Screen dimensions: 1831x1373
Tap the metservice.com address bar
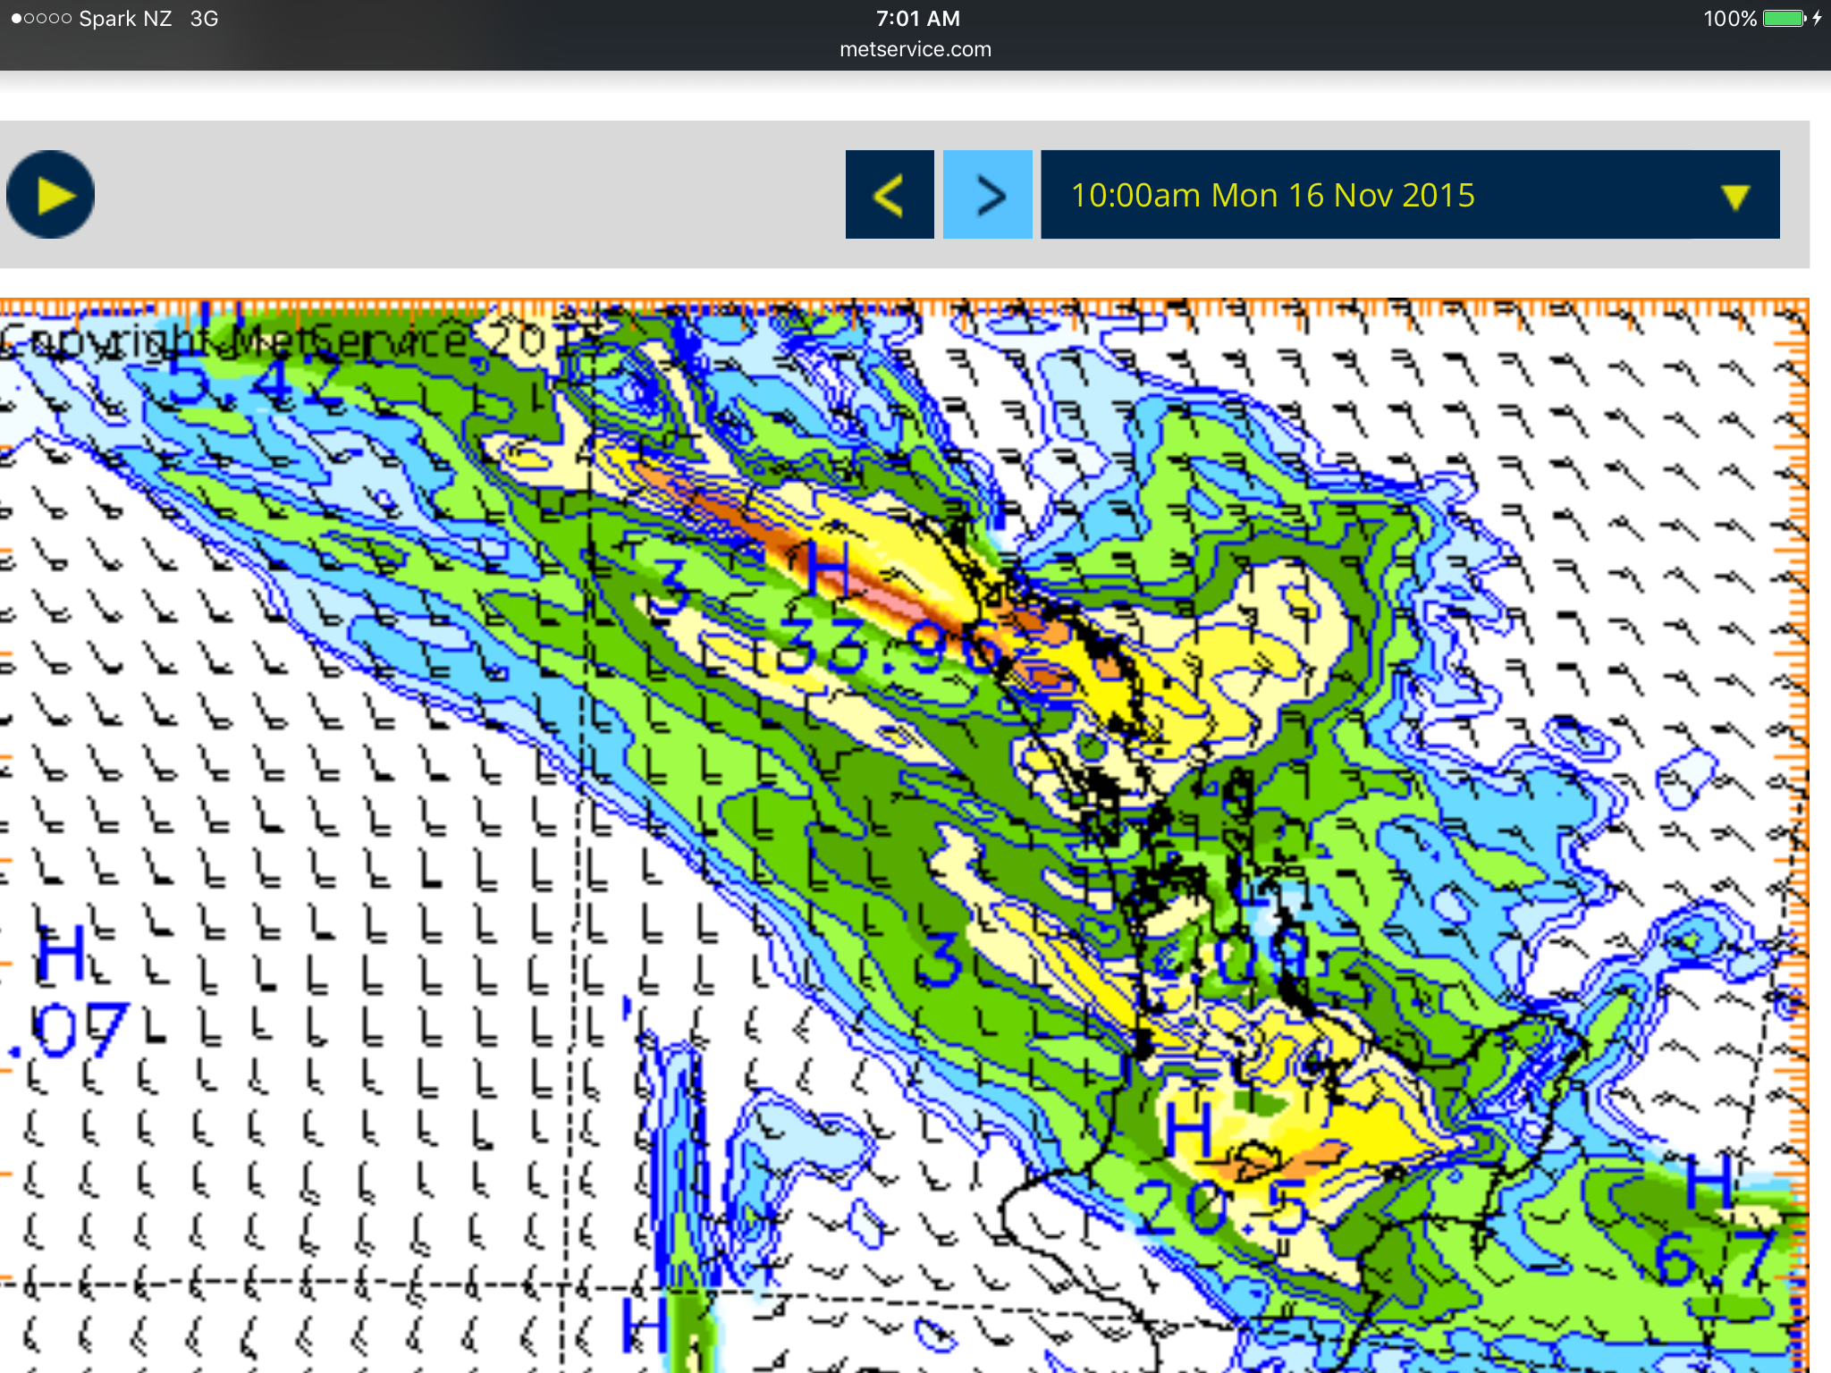(915, 49)
